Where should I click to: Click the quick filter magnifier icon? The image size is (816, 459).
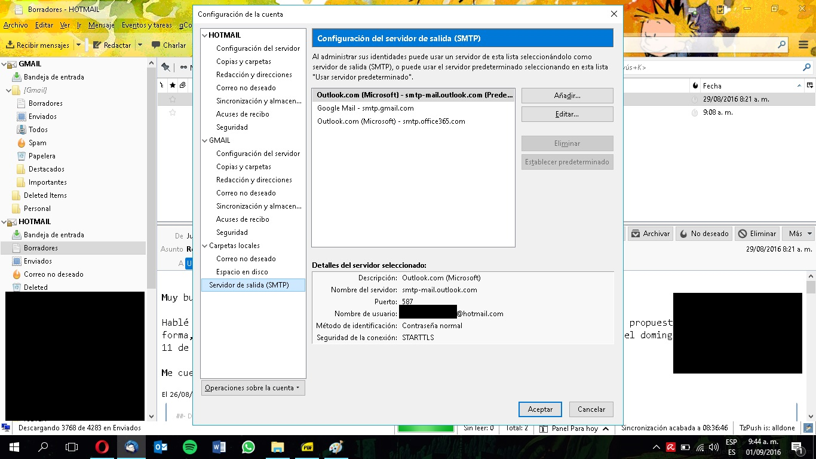click(x=806, y=68)
